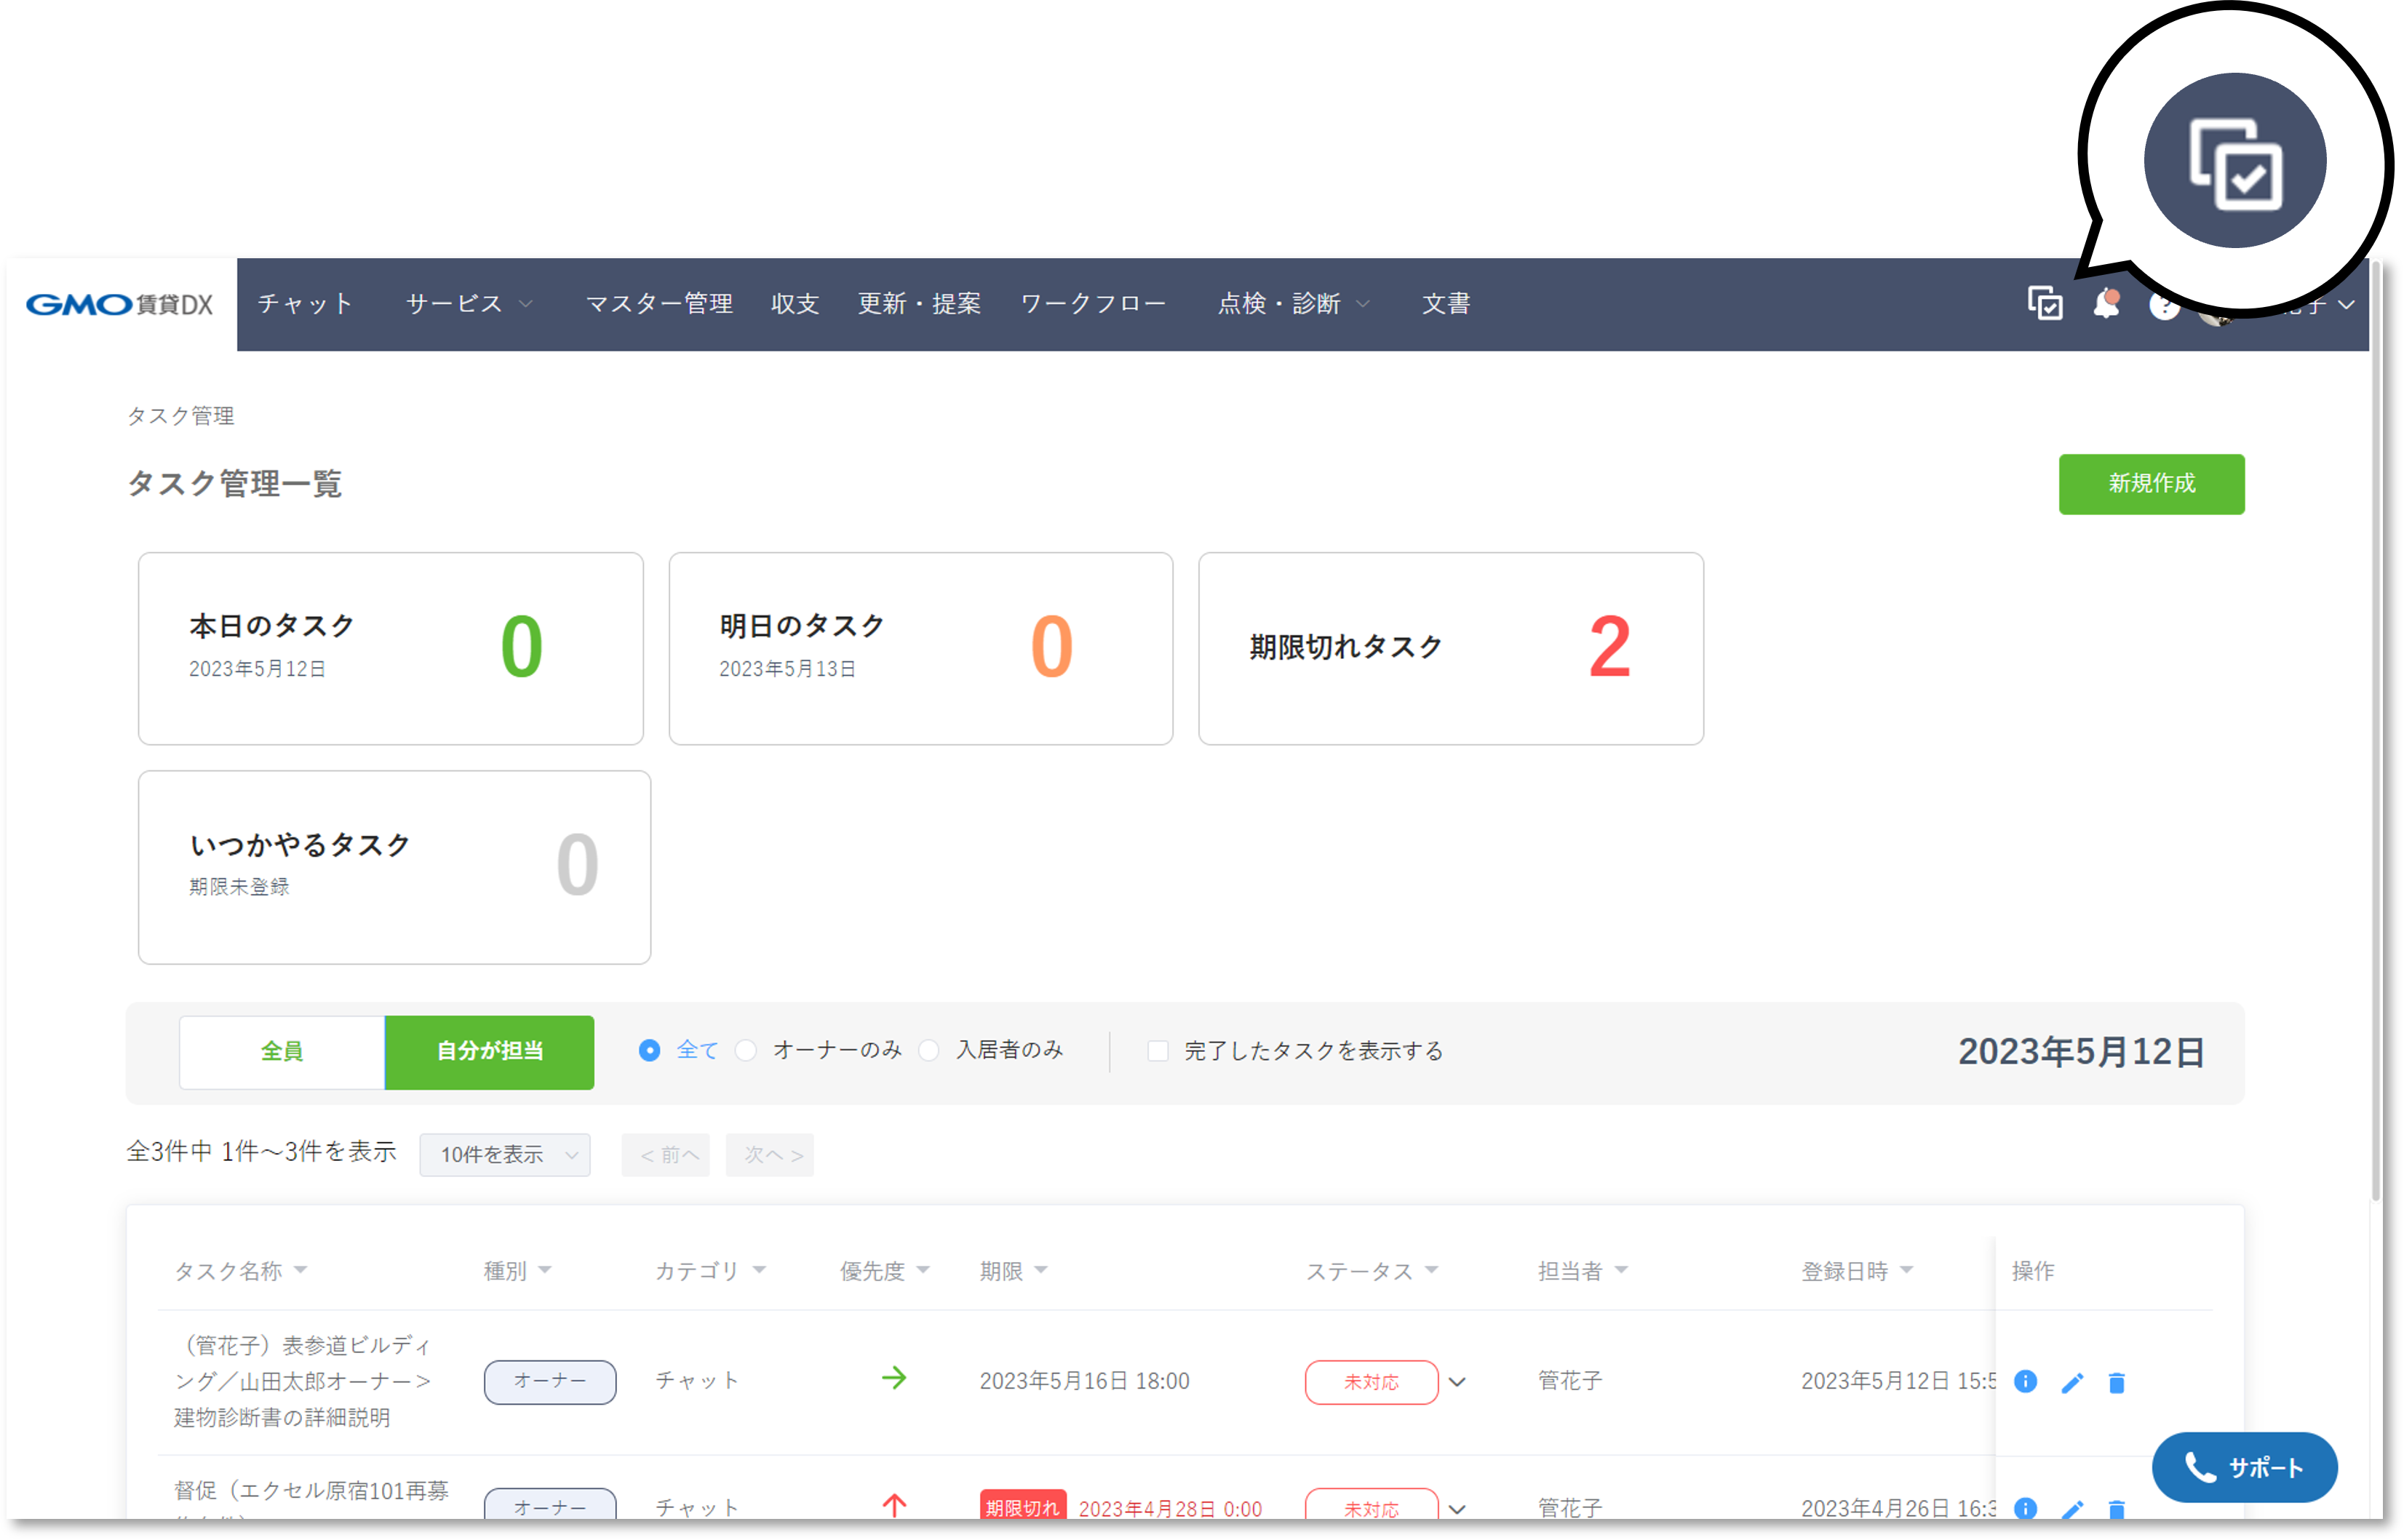Open the マスター管理 menu
Viewport: 2404px width, 1540px height.
point(659,304)
